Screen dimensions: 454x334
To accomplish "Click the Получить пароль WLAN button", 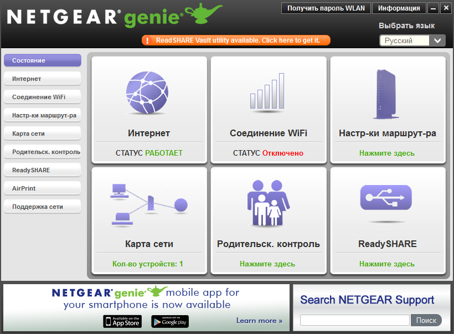I will 326,8.
